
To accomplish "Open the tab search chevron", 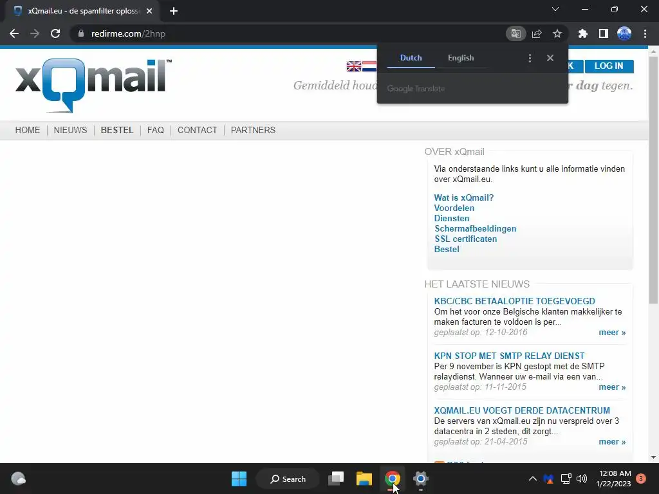I will click(555, 9).
